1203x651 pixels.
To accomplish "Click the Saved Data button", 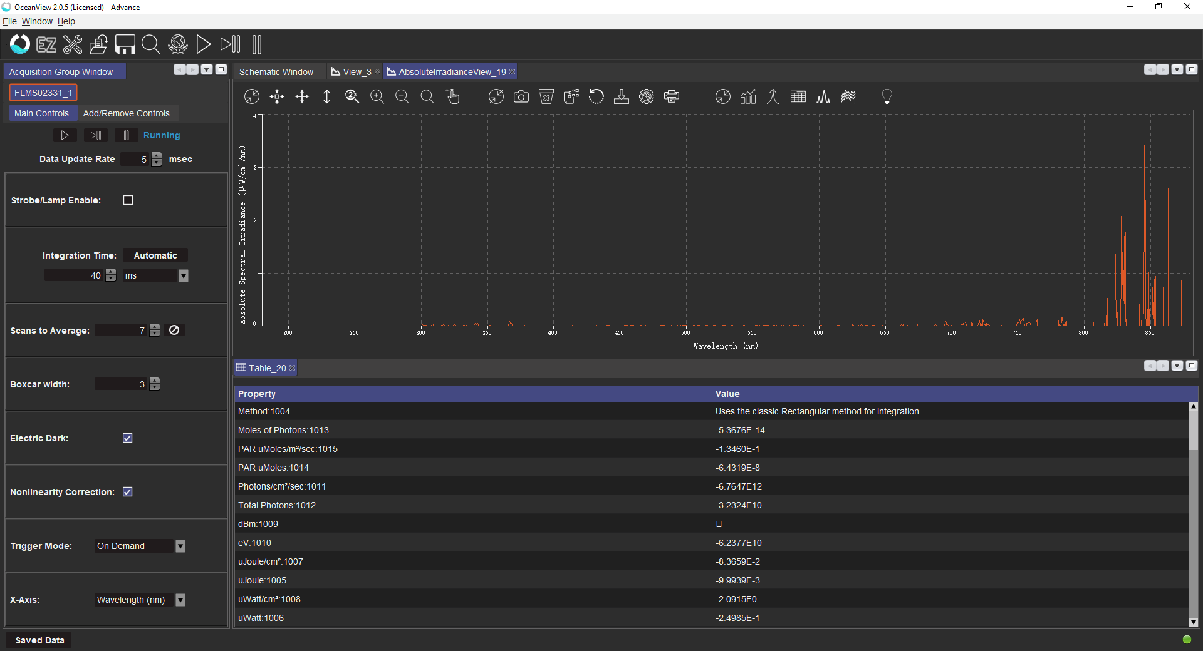I will 39,640.
